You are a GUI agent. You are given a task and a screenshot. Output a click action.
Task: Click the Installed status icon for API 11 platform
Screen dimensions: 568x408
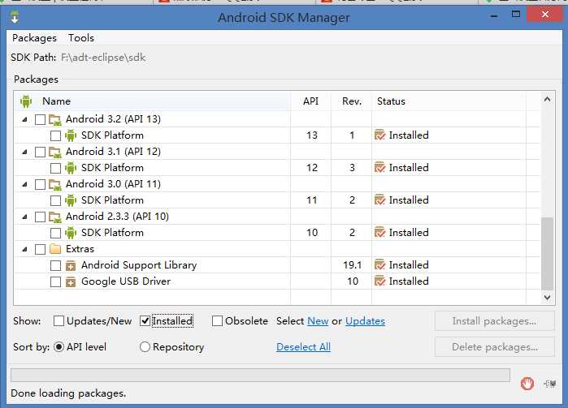click(379, 200)
